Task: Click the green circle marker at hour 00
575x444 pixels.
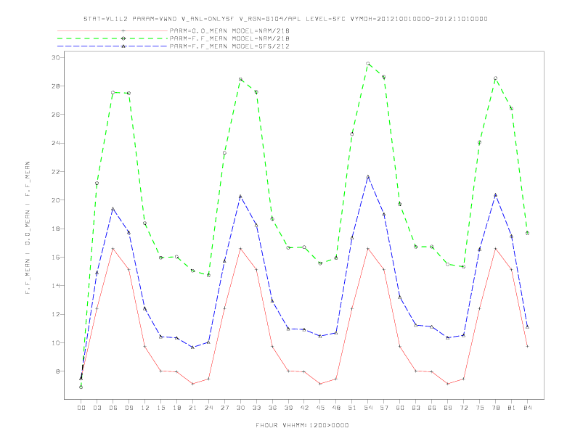Action: point(81,387)
